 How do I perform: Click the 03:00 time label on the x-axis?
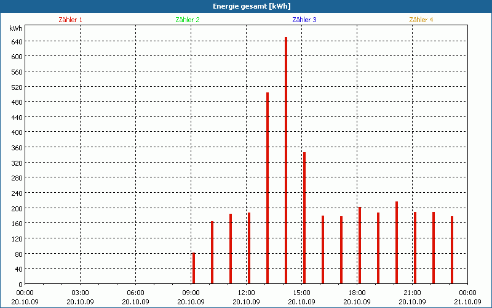tap(81, 293)
